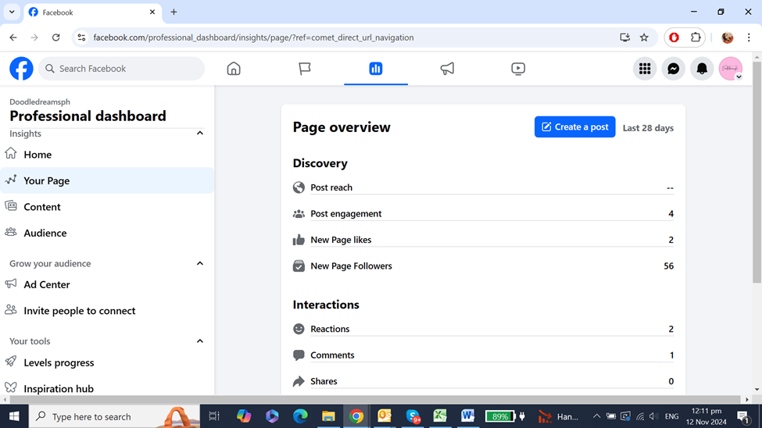Image resolution: width=762 pixels, height=428 pixels.
Task: Open Invite people to connect
Action: 107,311
